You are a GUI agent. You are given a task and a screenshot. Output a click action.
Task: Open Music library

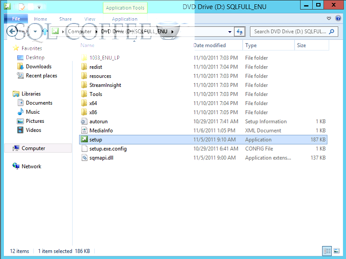pyautogui.click(x=33, y=112)
